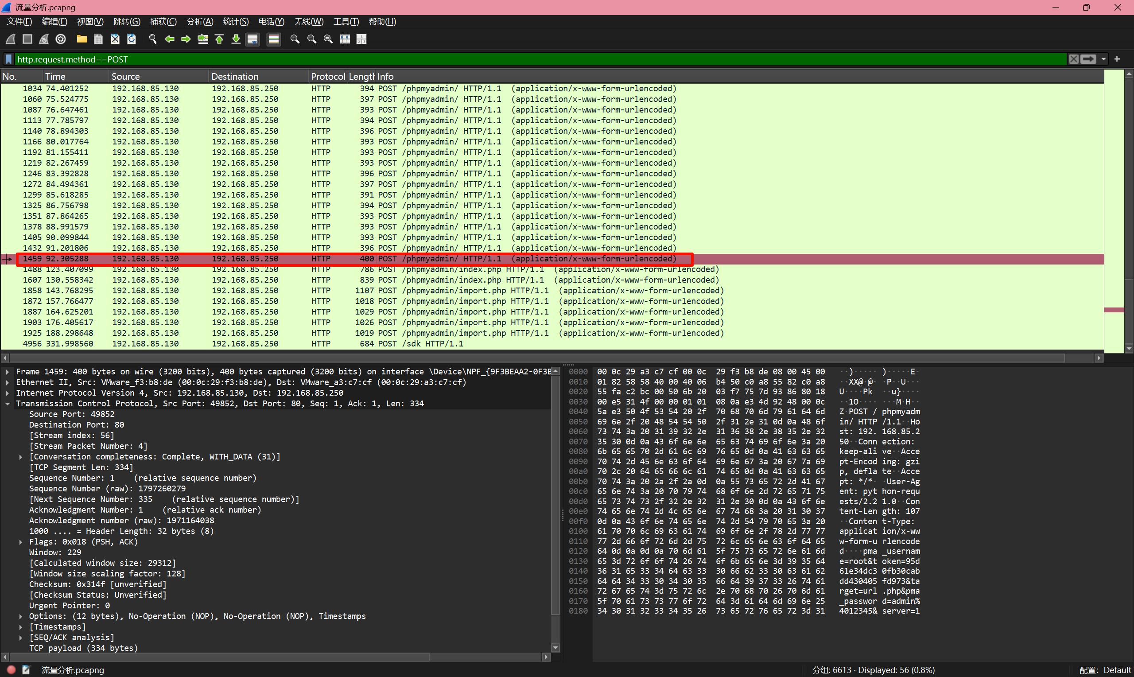Select packet 1858 POST import.php row
This screenshot has width=1134, height=677.
point(552,291)
